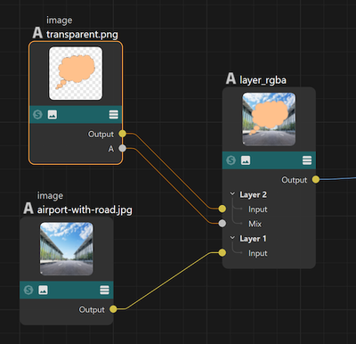
Task: Click the S icon on airport-with-road.jpg node
Action: [28, 290]
